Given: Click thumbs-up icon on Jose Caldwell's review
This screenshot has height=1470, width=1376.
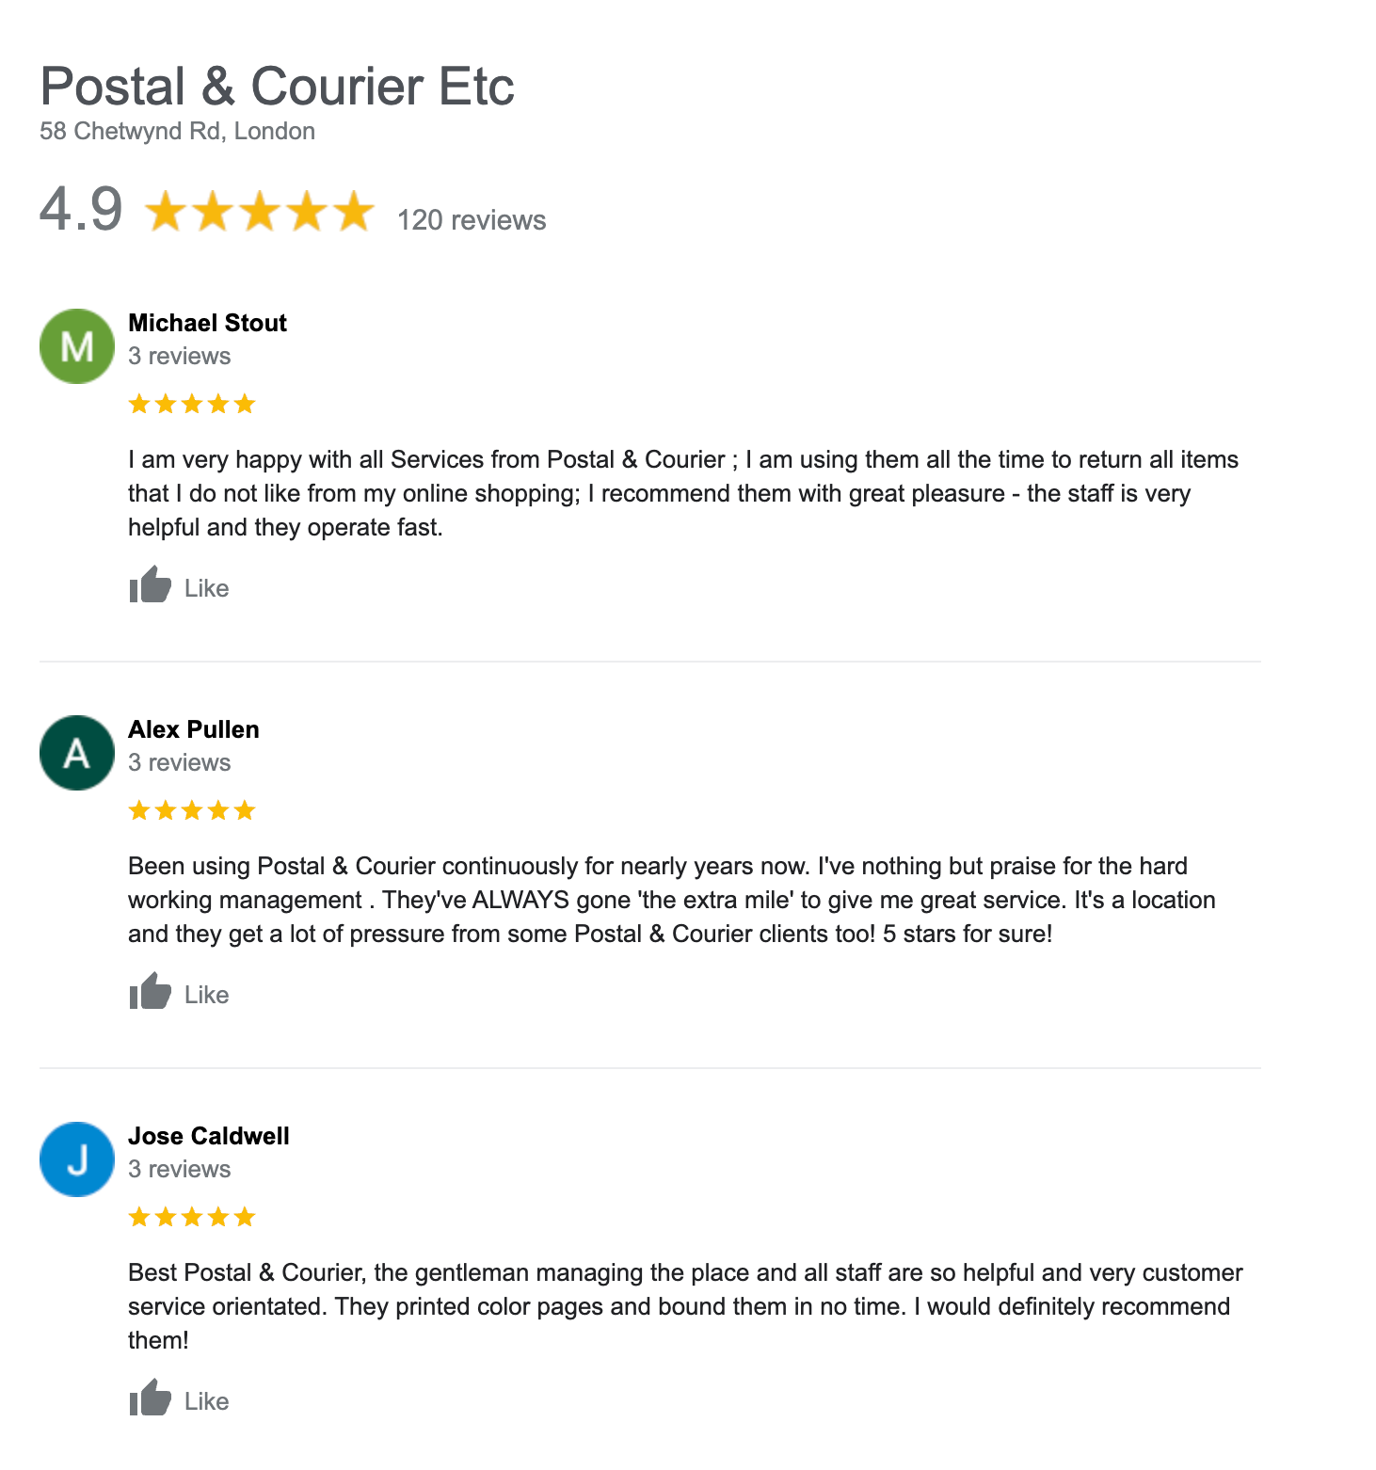Looking at the screenshot, I should coord(150,1398).
